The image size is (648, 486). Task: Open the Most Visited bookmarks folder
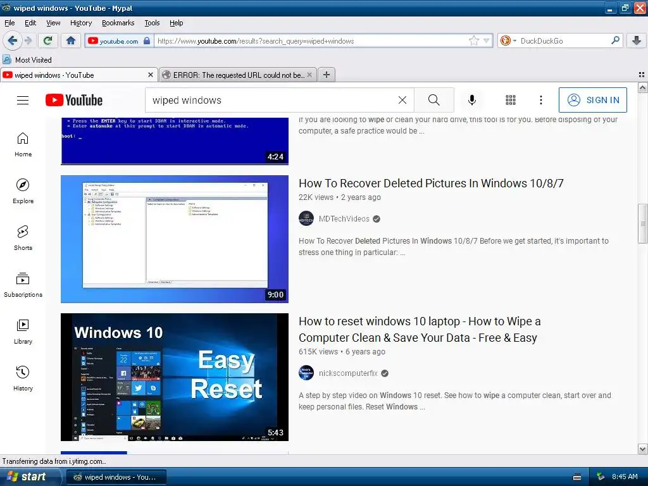pos(27,60)
